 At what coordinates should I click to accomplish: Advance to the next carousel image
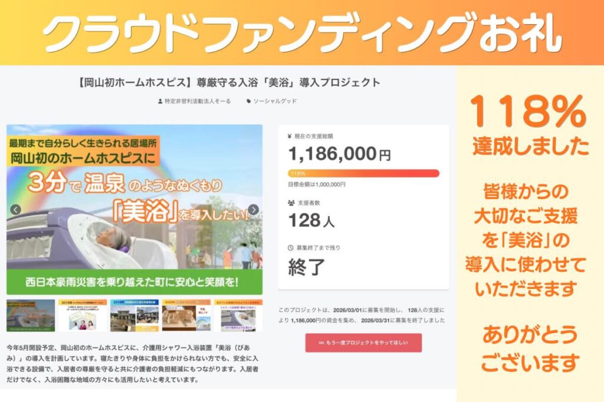tap(253, 210)
